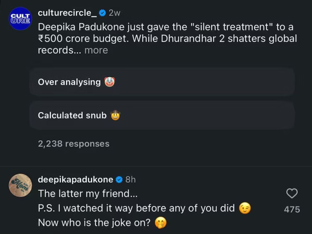Open the culturecircle_ username profile link

(67, 13)
